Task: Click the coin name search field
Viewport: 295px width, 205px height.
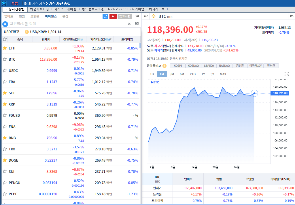Action: 68,24
